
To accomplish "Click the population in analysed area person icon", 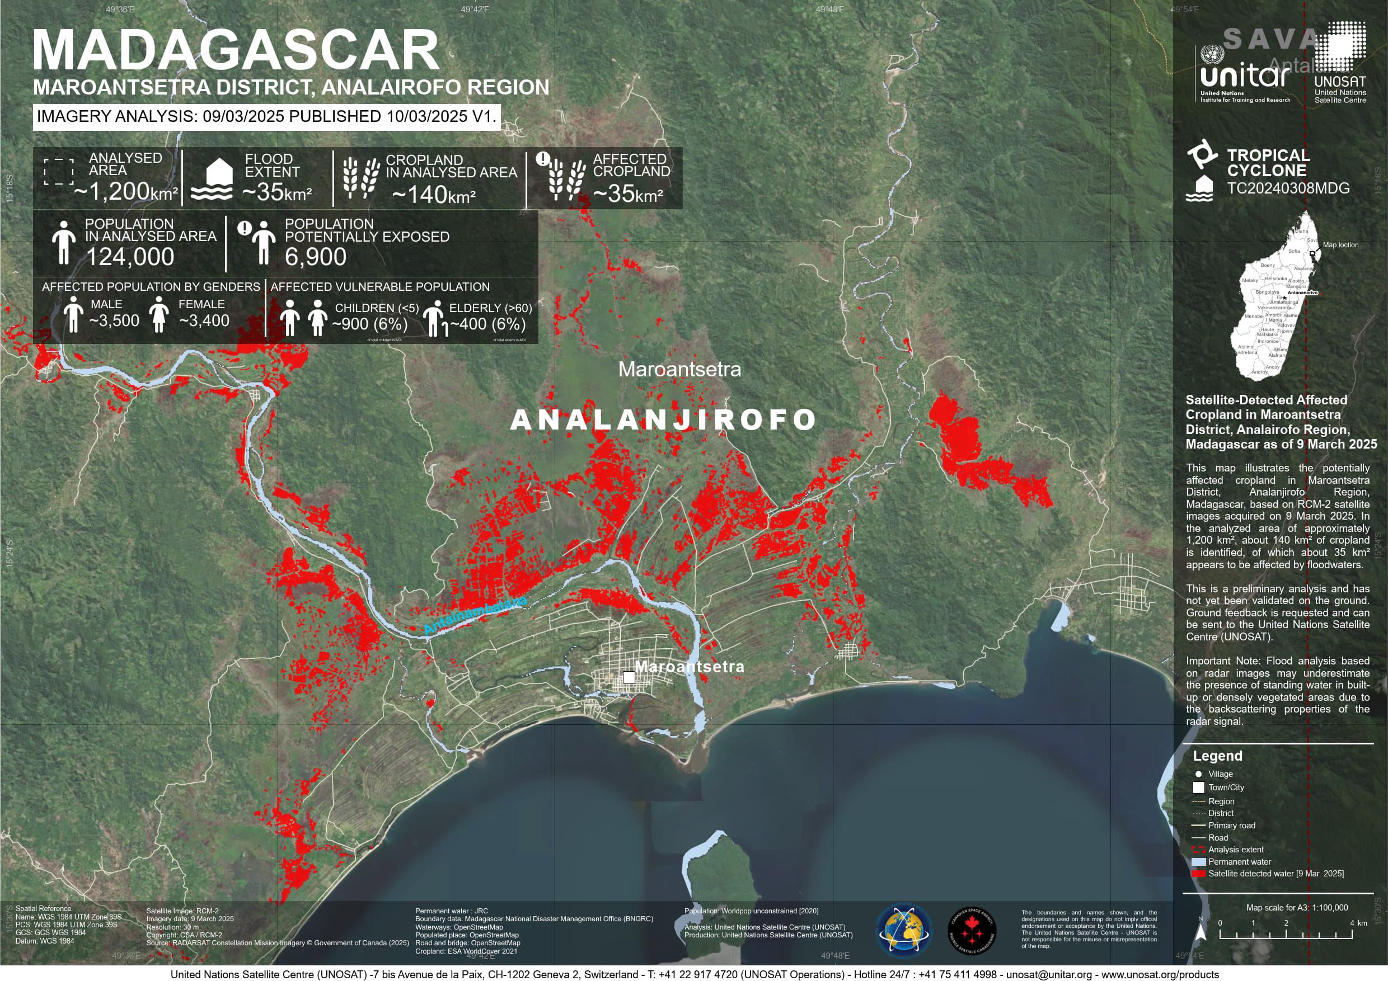I will pyautogui.click(x=63, y=243).
